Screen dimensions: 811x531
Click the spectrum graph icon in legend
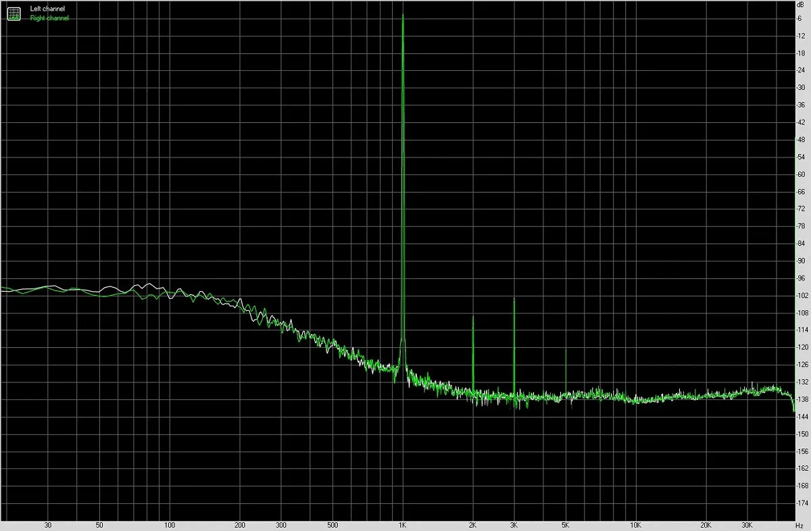(x=14, y=13)
